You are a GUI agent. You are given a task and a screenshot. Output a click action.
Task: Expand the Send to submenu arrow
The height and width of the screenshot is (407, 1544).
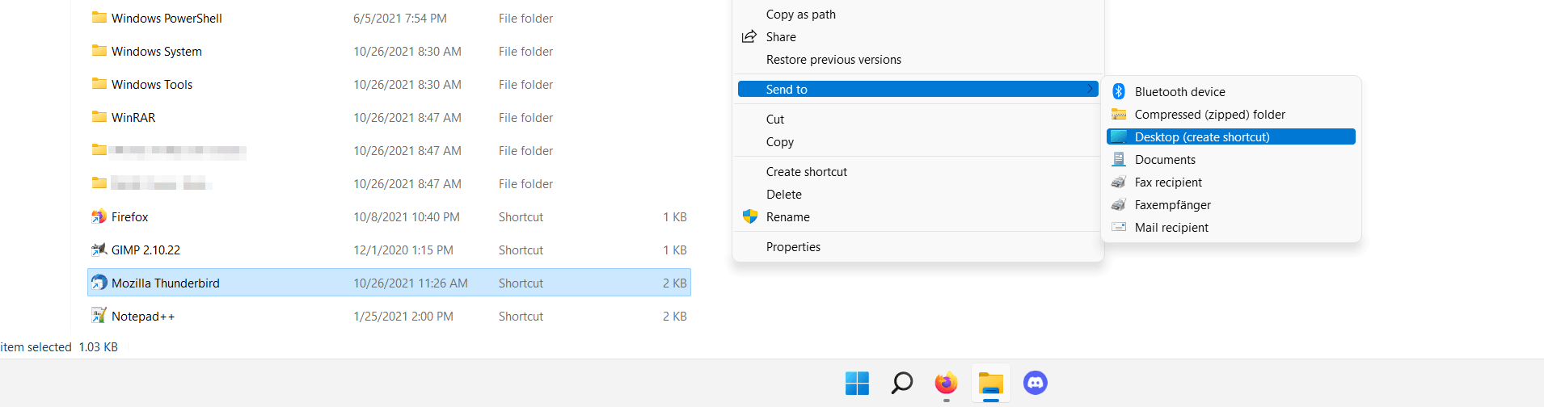tap(1090, 89)
